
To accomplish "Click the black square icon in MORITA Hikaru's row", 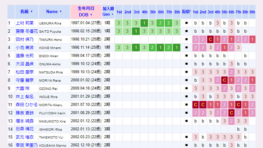I will 186,105.
